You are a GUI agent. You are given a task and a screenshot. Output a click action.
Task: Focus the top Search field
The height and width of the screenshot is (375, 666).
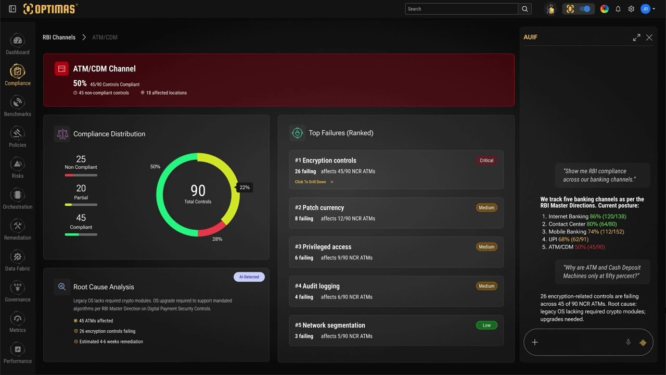[x=462, y=9]
